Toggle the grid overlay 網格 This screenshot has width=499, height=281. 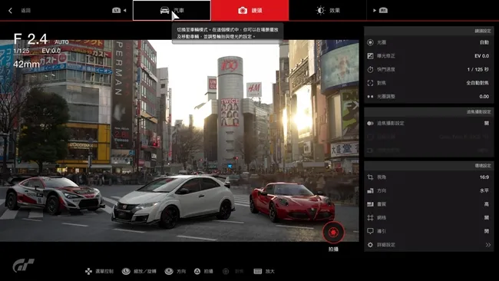428,218
